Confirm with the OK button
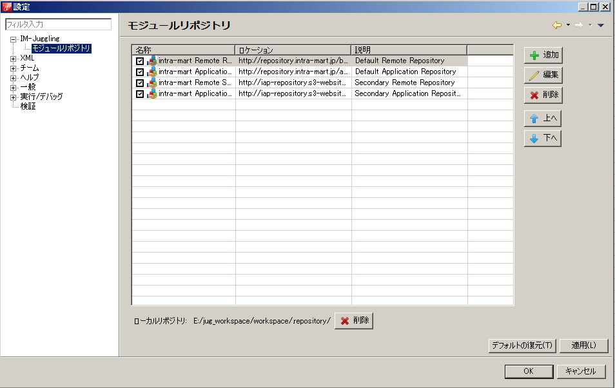The image size is (615, 388). click(x=529, y=371)
